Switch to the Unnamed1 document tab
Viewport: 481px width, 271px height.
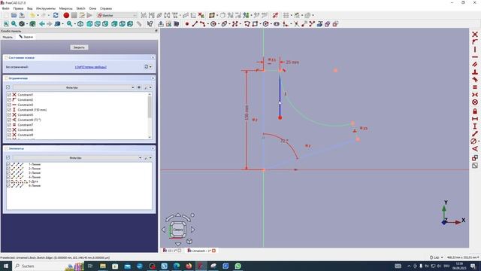point(201,251)
